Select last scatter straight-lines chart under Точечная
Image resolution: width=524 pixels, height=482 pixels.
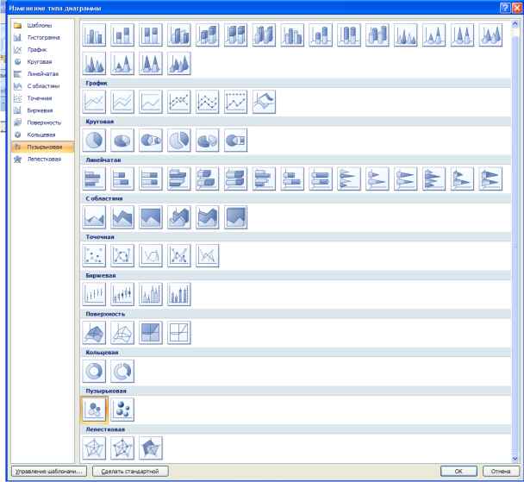207,256
